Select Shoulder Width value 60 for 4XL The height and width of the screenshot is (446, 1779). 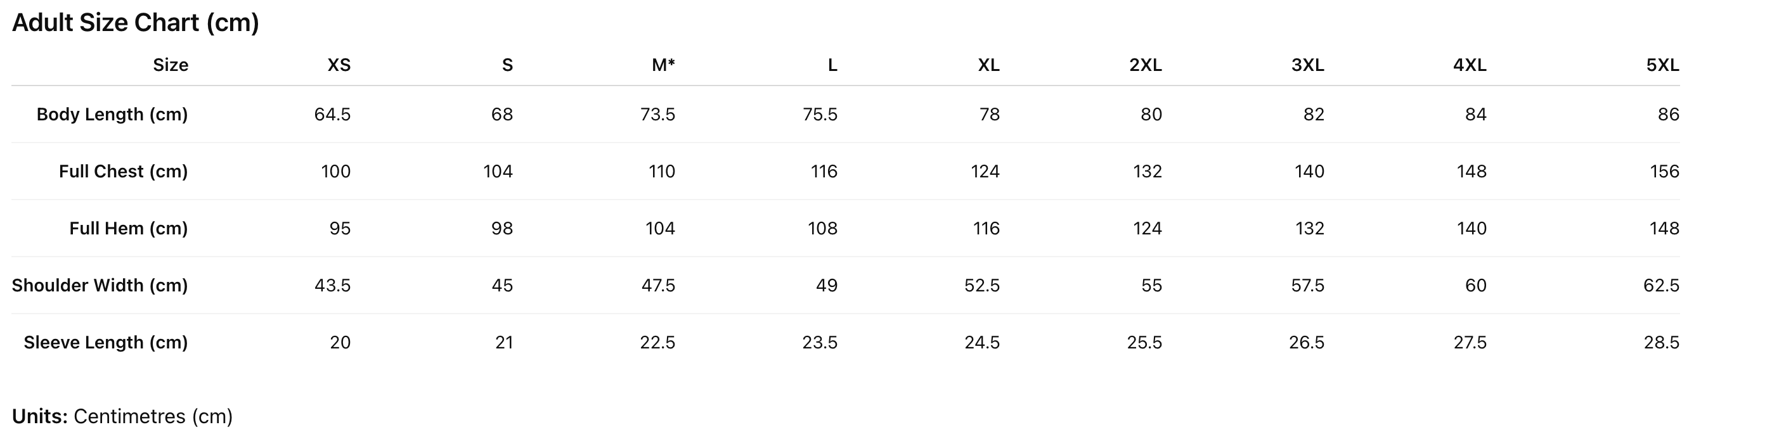click(x=1476, y=285)
